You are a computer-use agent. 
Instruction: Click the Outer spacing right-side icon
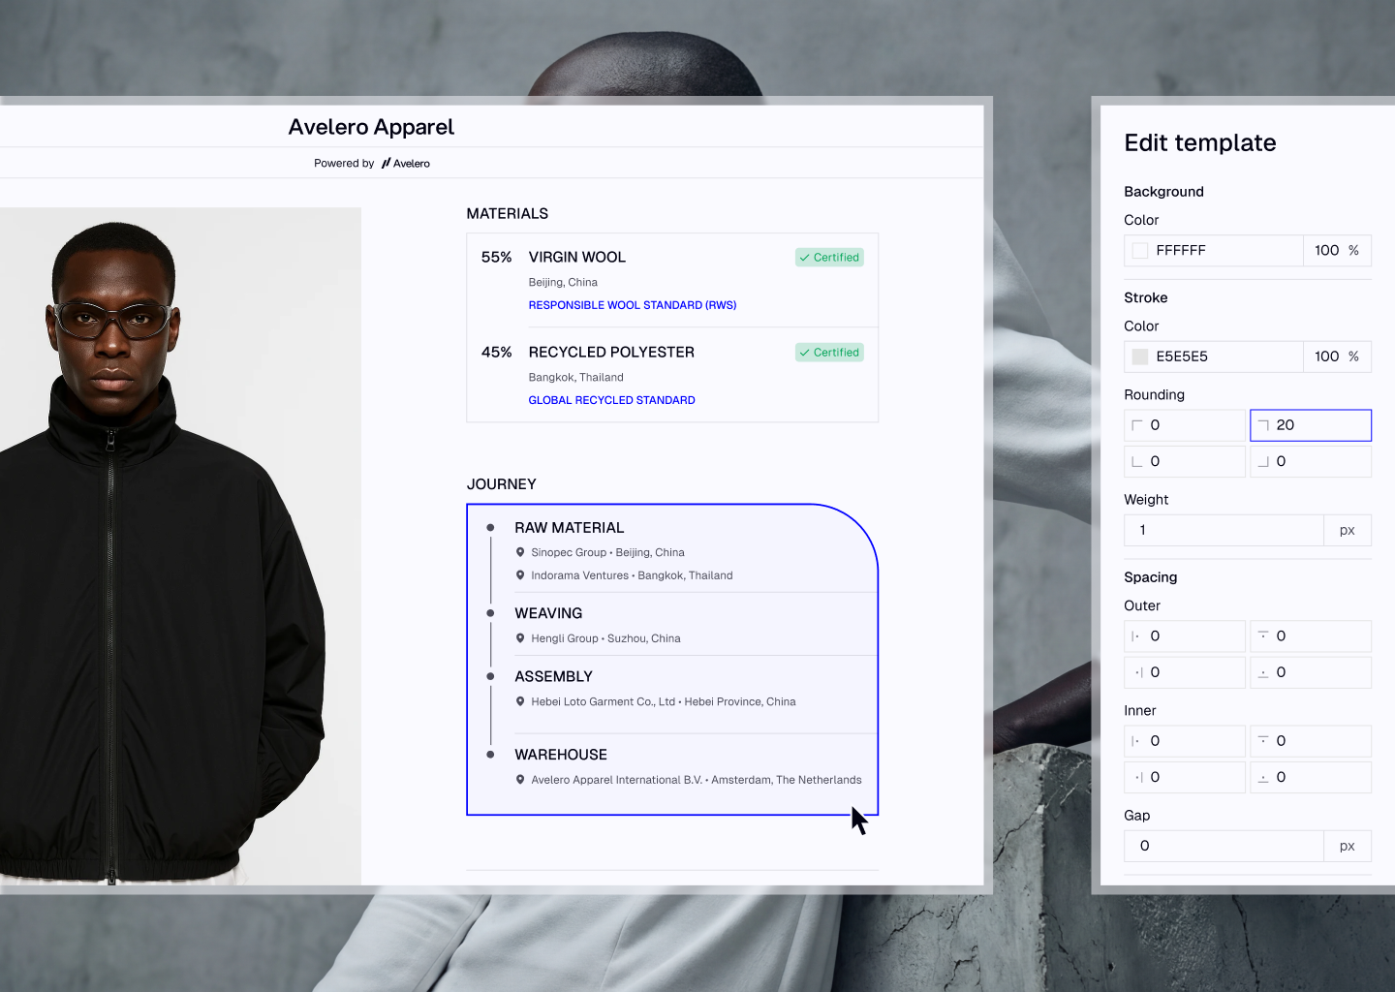point(1137,672)
